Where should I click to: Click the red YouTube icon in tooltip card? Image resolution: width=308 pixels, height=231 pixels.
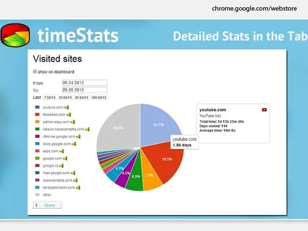coord(264,110)
